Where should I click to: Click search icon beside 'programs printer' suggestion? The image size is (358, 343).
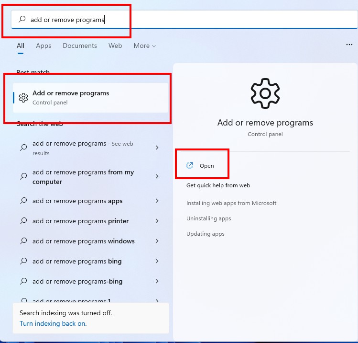coord(23,221)
